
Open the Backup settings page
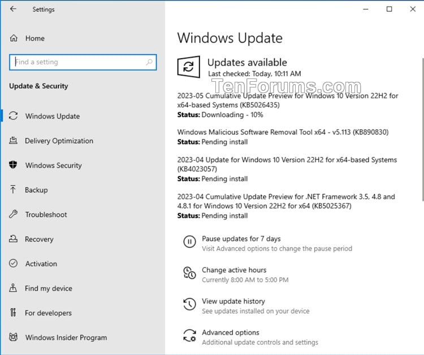(36, 190)
